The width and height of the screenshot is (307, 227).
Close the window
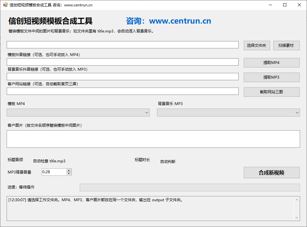(x=299, y=5)
